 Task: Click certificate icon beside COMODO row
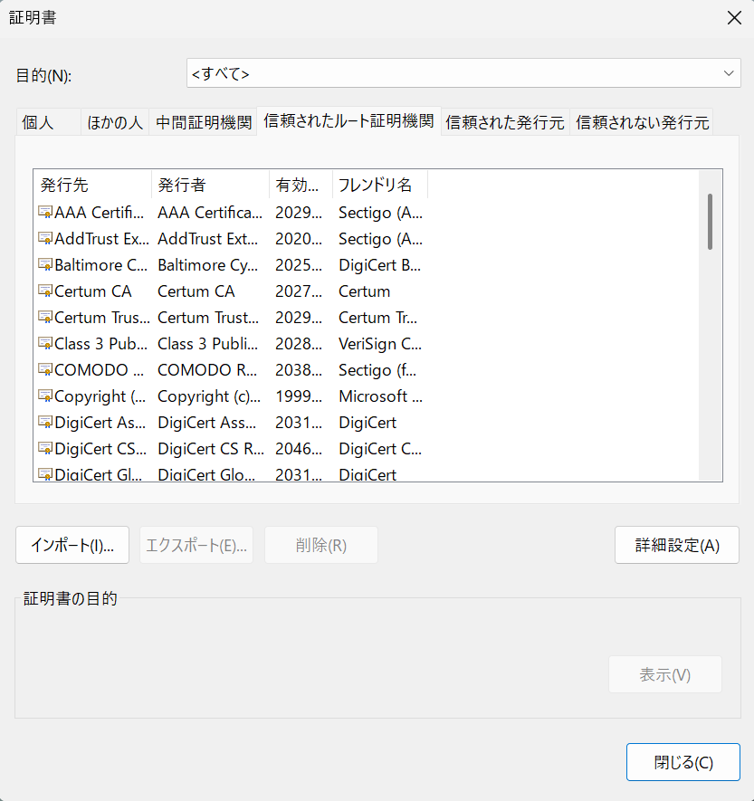click(x=45, y=369)
